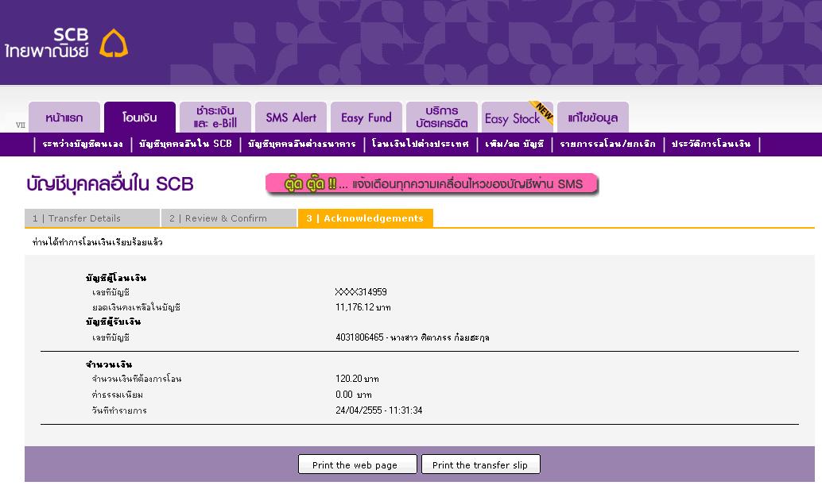Click the จำนวนเงิน section label
Viewport: 822px width, 497px height.
pyautogui.click(x=109, y=364)
